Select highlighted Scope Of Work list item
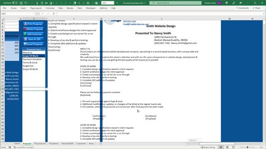This screenshot has width=266, height=149. click(x=34, y=56)
